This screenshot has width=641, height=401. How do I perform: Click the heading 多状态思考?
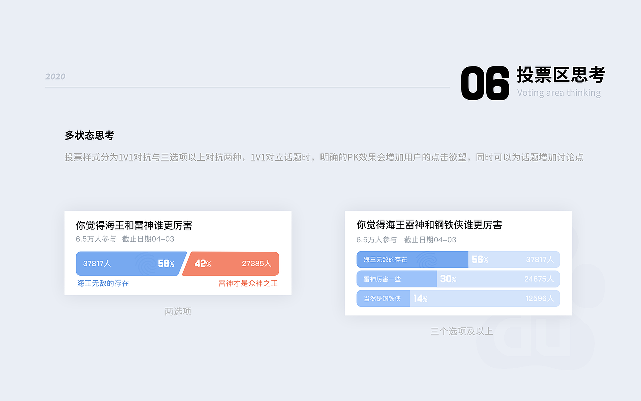[89, 135]
